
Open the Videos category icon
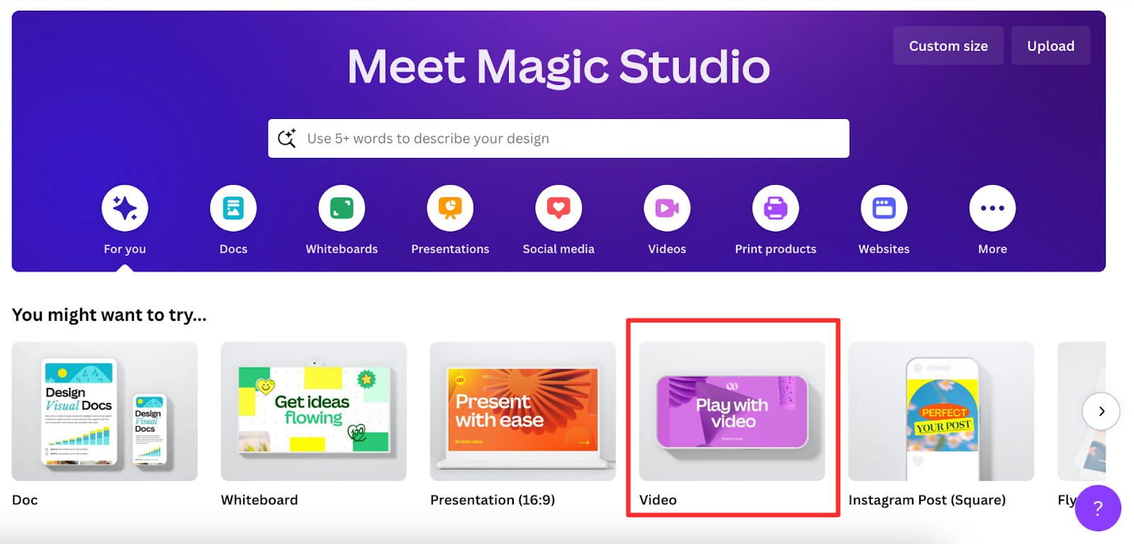tap(667, 208)
